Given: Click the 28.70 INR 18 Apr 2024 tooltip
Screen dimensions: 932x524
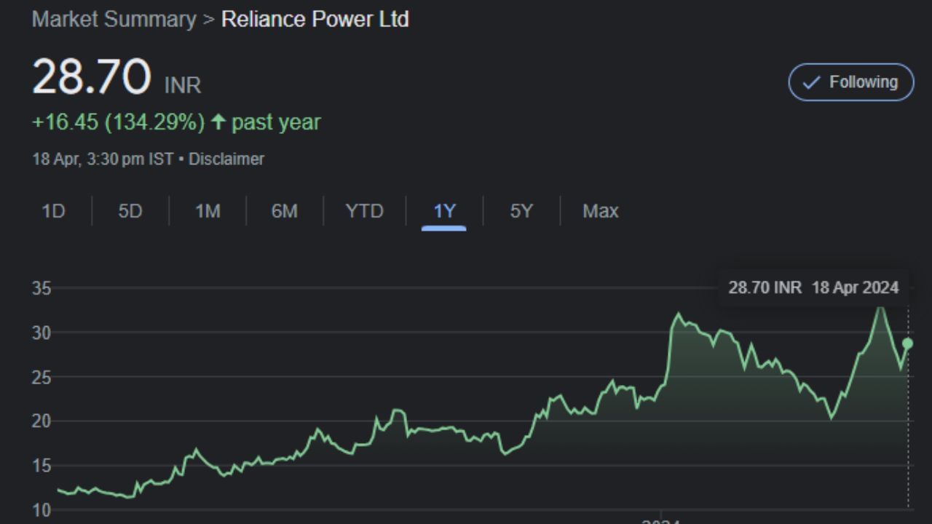Looking at the screenshot, I should 813,287.
